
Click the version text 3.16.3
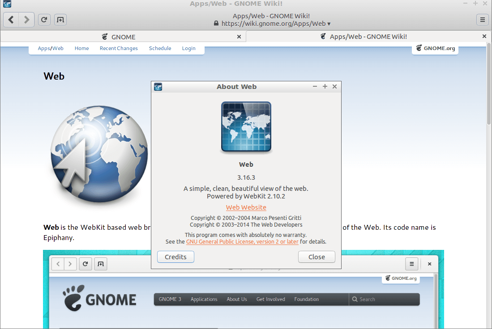pos(246,177)
